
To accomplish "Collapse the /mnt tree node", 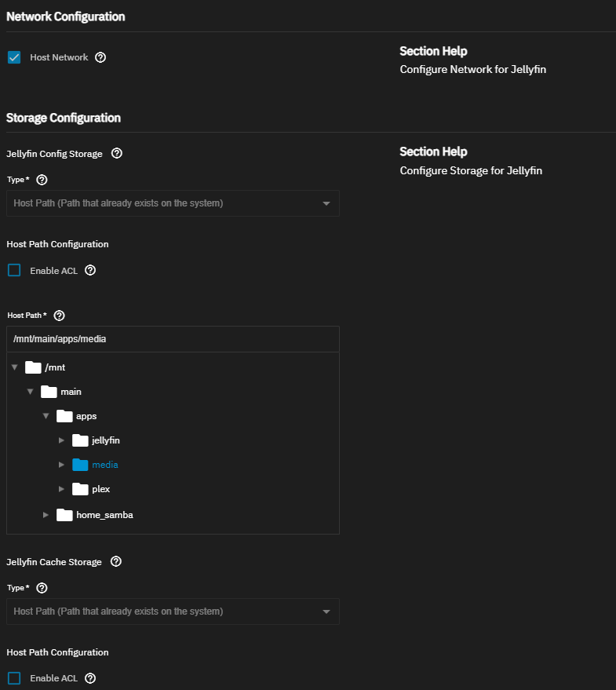I will (14, 367).
